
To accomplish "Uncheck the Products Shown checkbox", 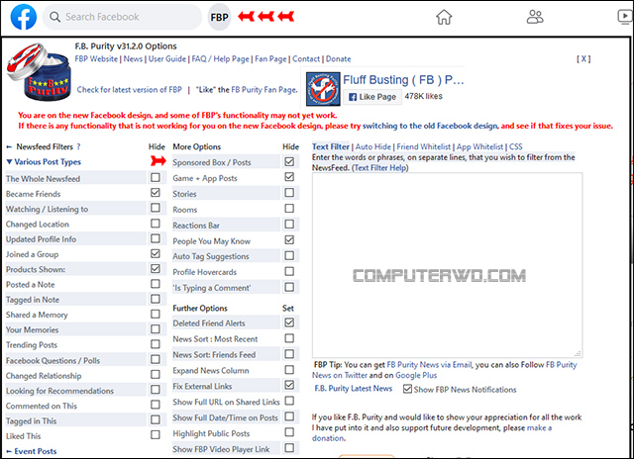I will click(156, 269).
